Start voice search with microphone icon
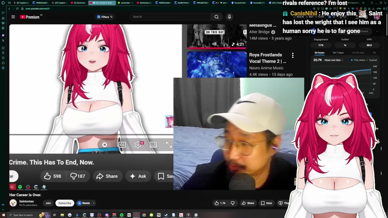 pyautogui.click(x=229, y=17)
